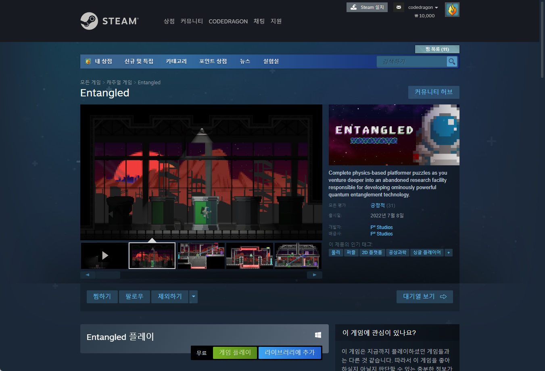Click the 찜하기 wishlist button
545x371 pixels.
tap(102, 297)
